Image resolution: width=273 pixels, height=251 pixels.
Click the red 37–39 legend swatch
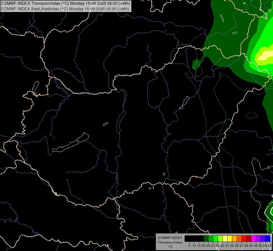tap(244, 238)
